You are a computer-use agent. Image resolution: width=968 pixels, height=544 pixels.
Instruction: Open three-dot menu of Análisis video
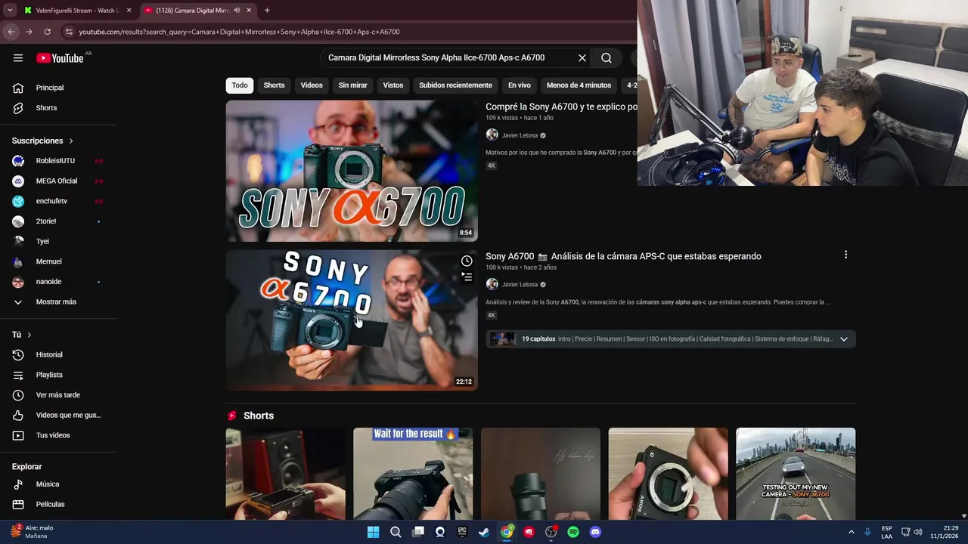845,255
